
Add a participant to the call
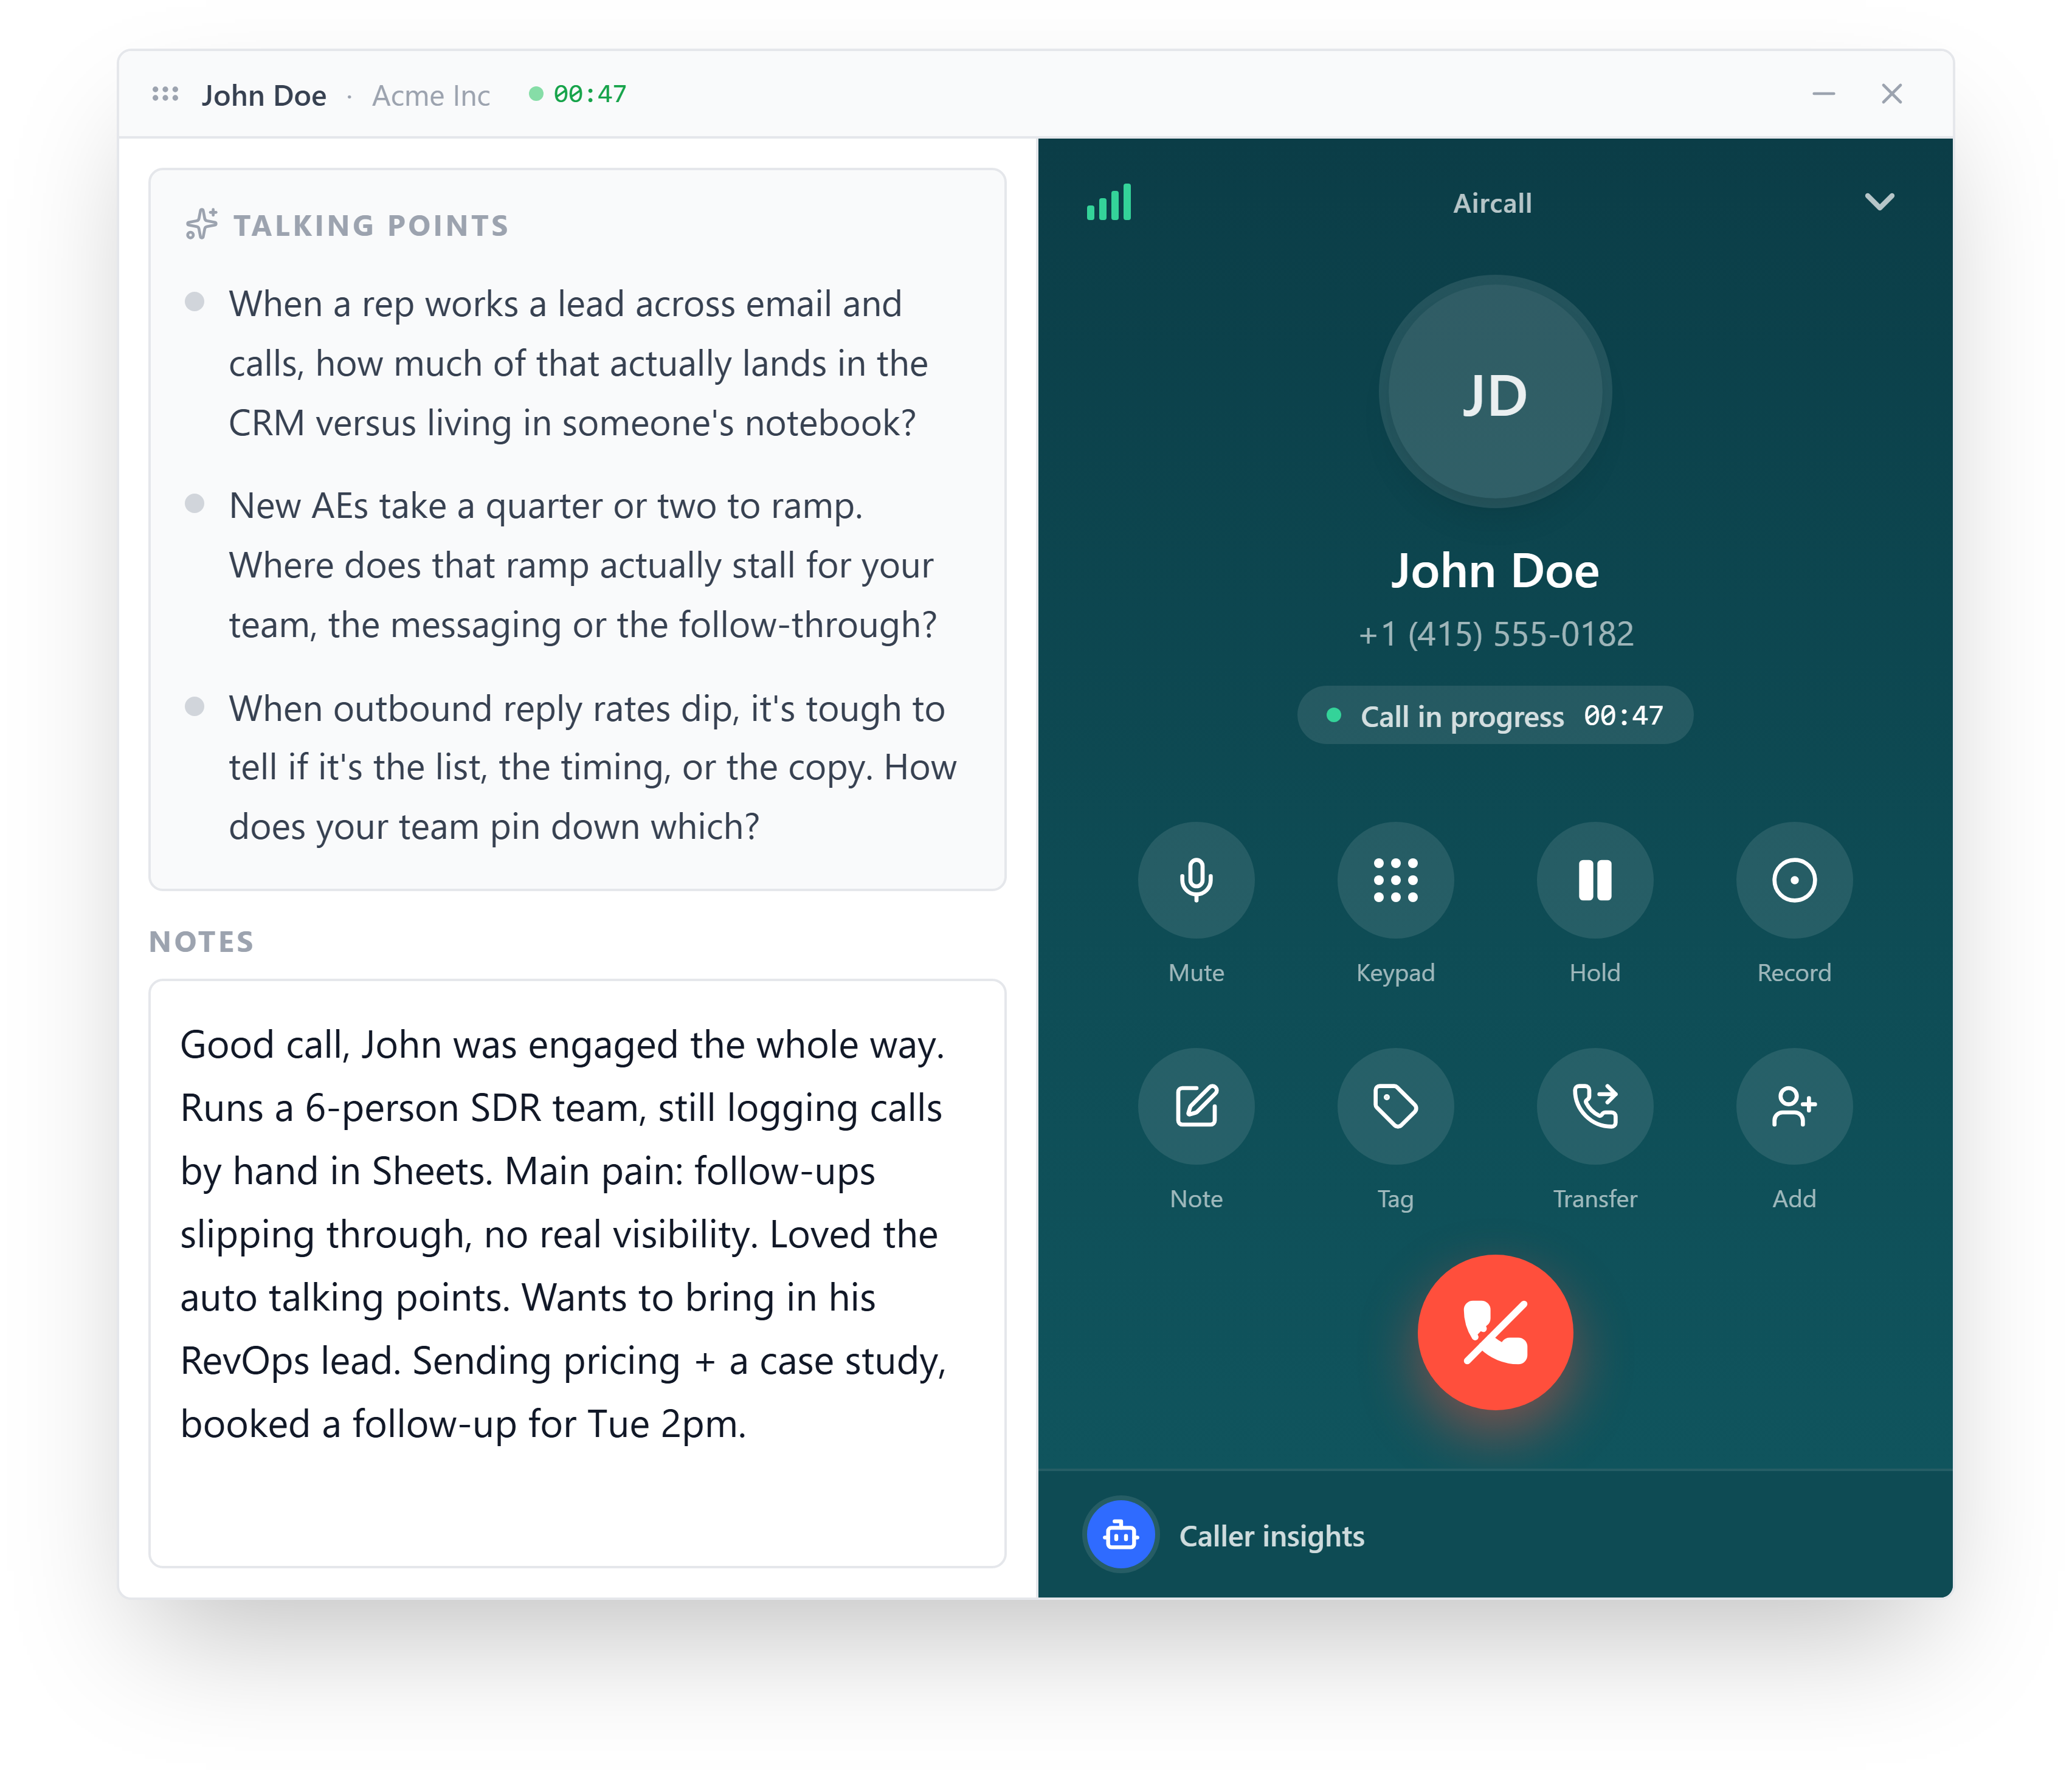click(x=1794, y=1106)
